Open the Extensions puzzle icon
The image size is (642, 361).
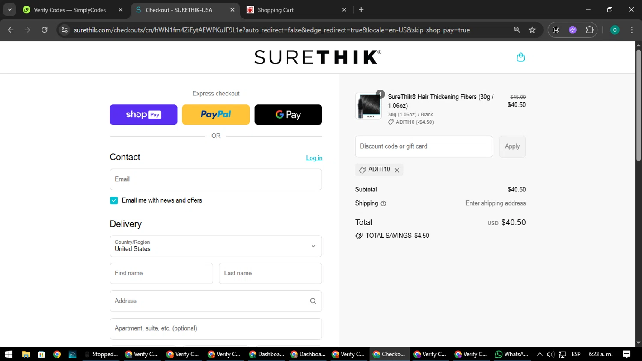point(590,30)
